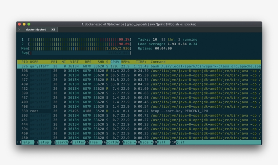This screenshot has width=278, height=165.
Task: Select the process row with PID 376
Action: 139,66
